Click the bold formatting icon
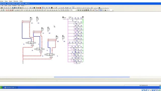161x91 pixels. [x=29, y=10]
